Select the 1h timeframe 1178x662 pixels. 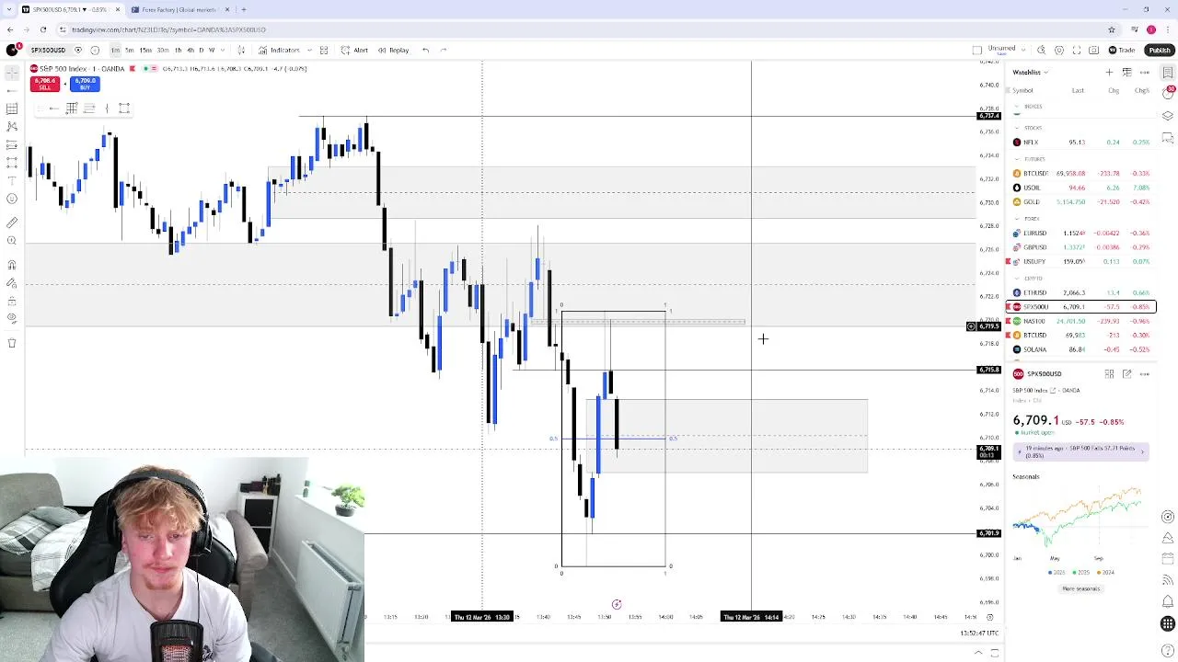[177, 50]
